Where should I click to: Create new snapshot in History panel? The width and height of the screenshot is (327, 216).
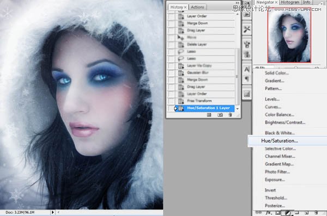pos(220,115)
